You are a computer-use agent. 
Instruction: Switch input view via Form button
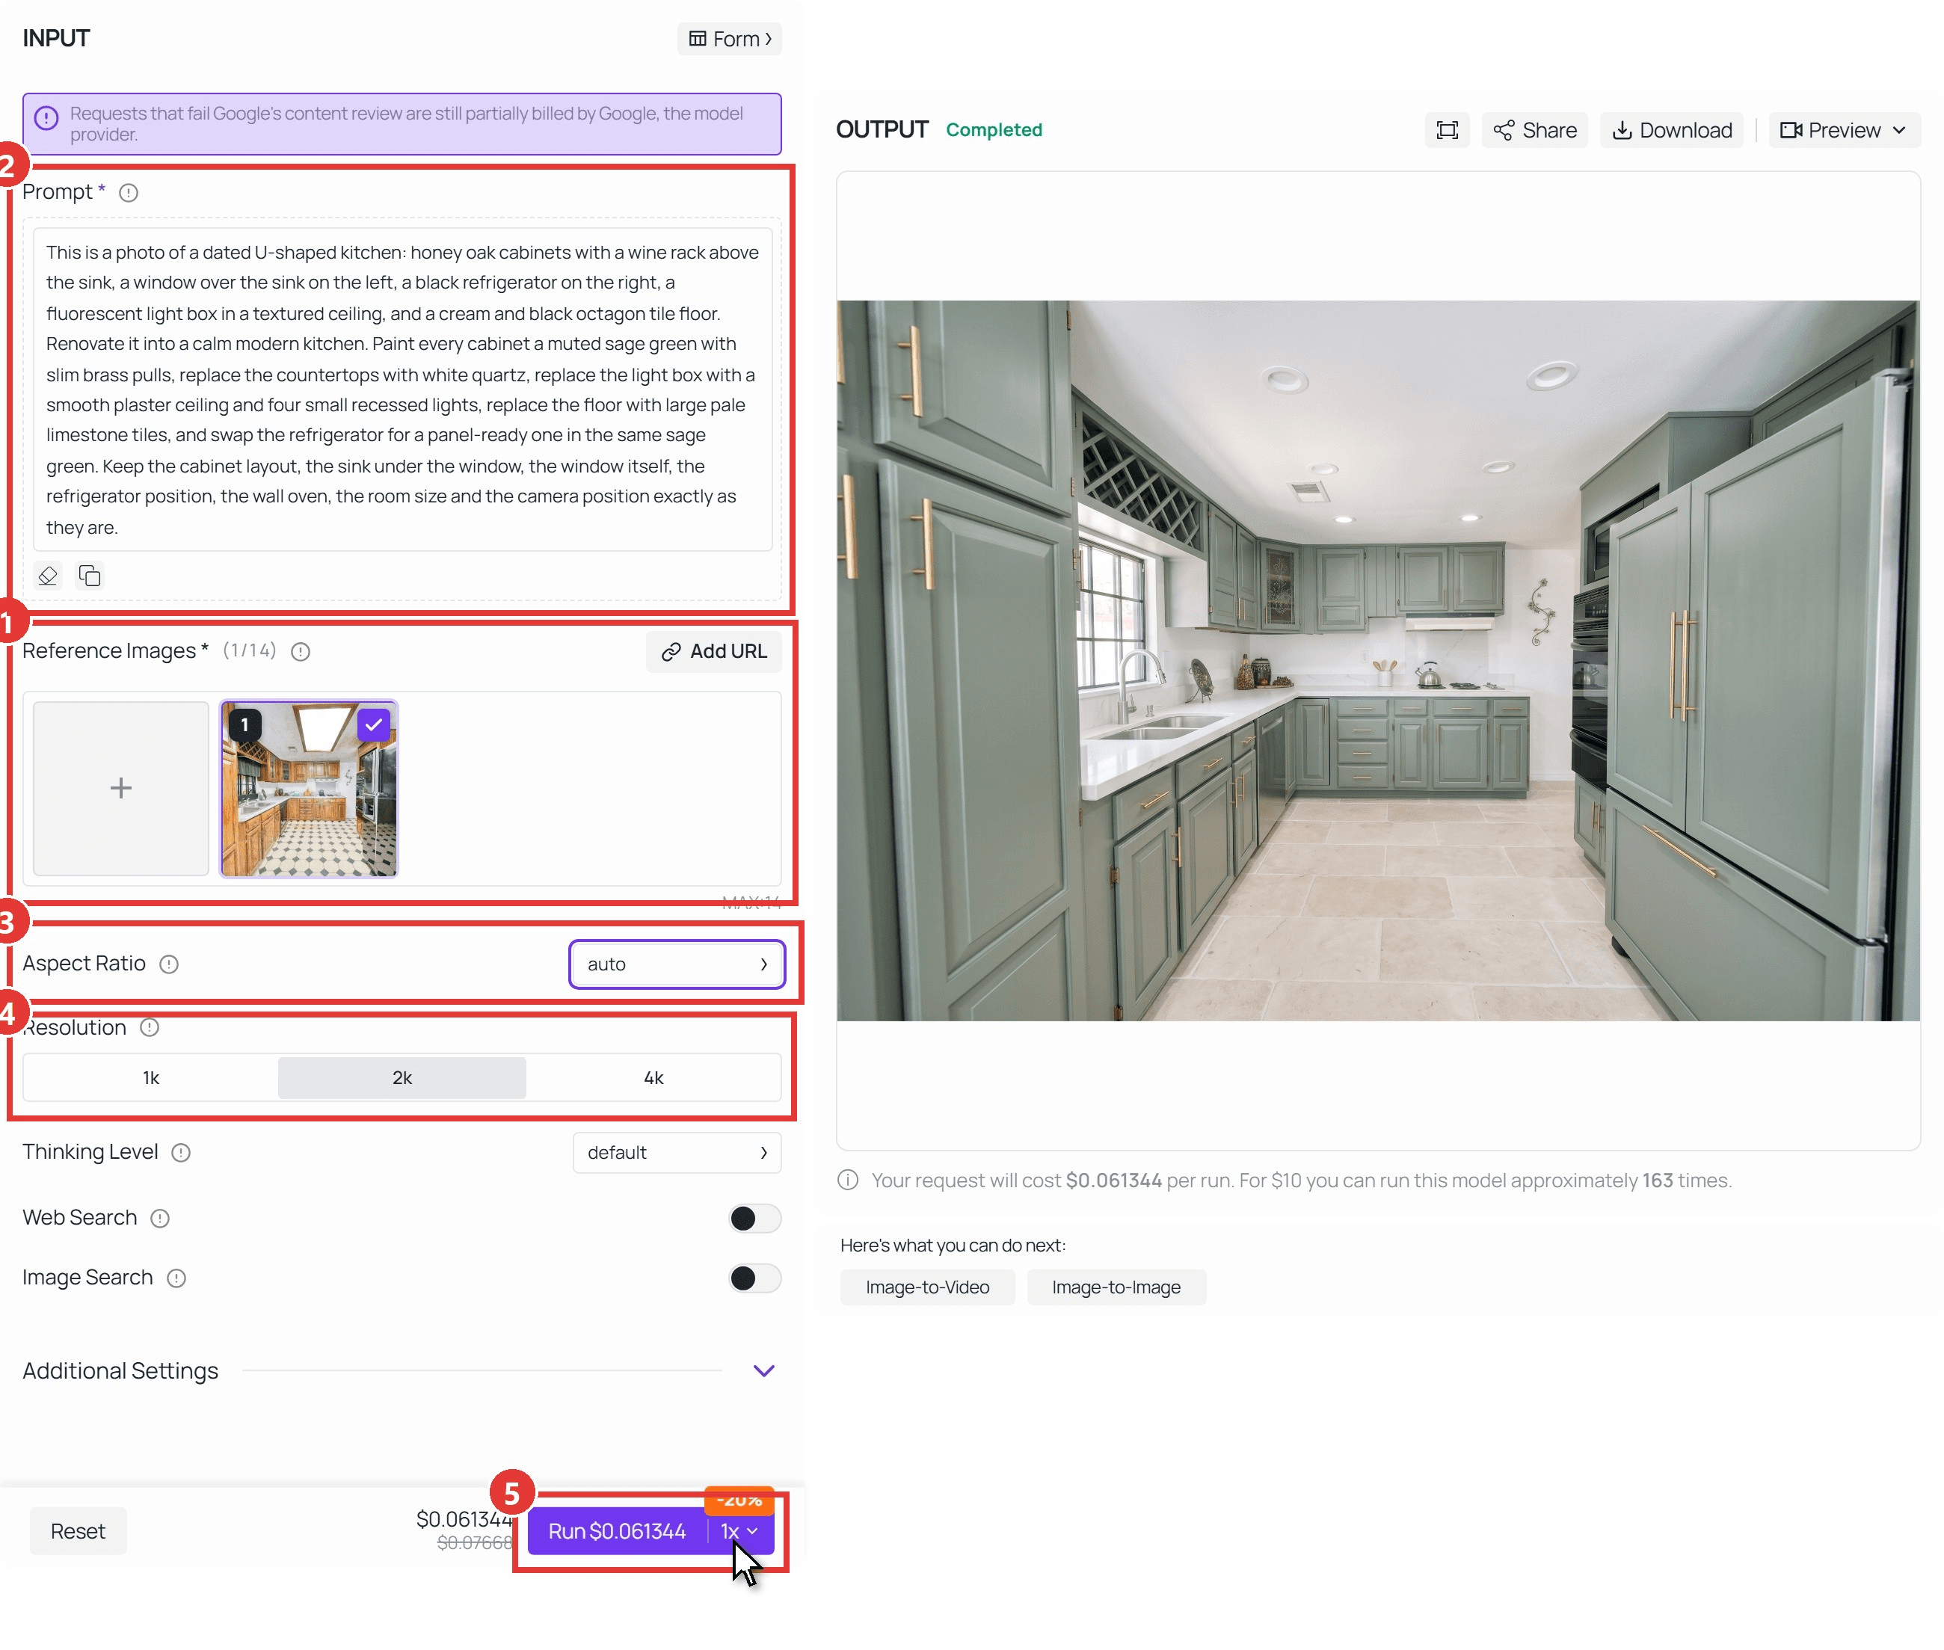click(x=730, y=38)
